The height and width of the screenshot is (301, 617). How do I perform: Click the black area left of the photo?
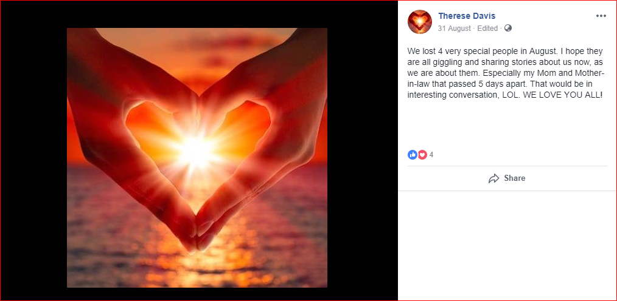click(x=33, y=157)
